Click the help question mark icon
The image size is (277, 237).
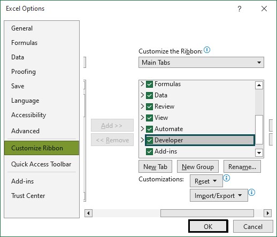pyautogui.click(x=240, y=9)
